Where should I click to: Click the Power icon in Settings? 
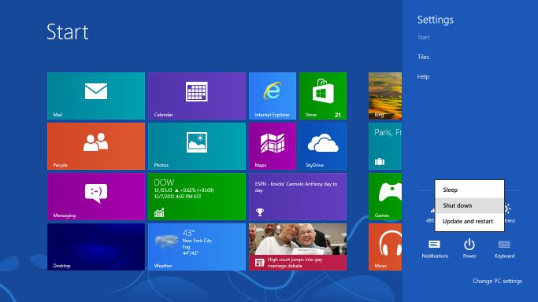469,249
